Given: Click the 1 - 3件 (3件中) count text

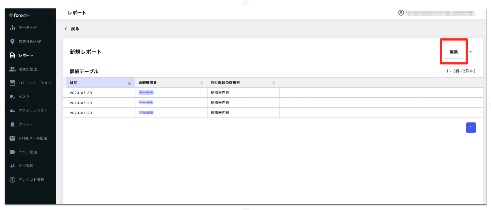Looking at the screenshot, I should (x=461, y=71).
